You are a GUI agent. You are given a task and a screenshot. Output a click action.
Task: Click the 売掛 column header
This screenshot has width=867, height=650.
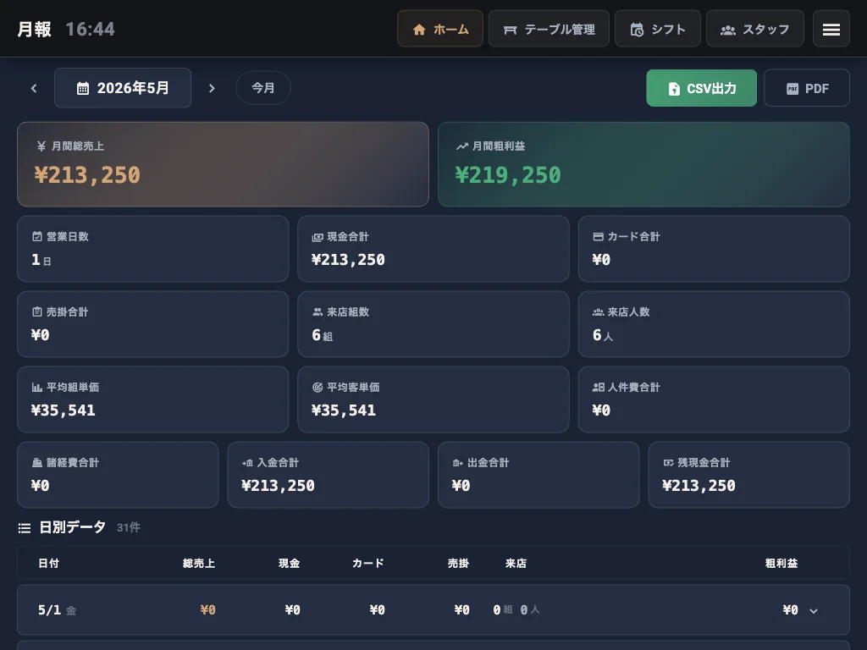click(x=458, y=563)
